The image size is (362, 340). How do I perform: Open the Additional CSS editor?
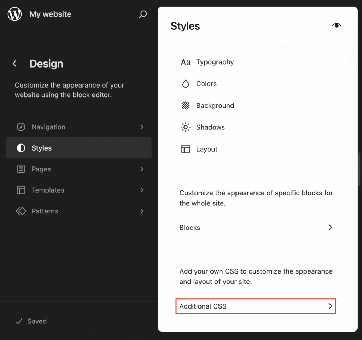[256, 306]
